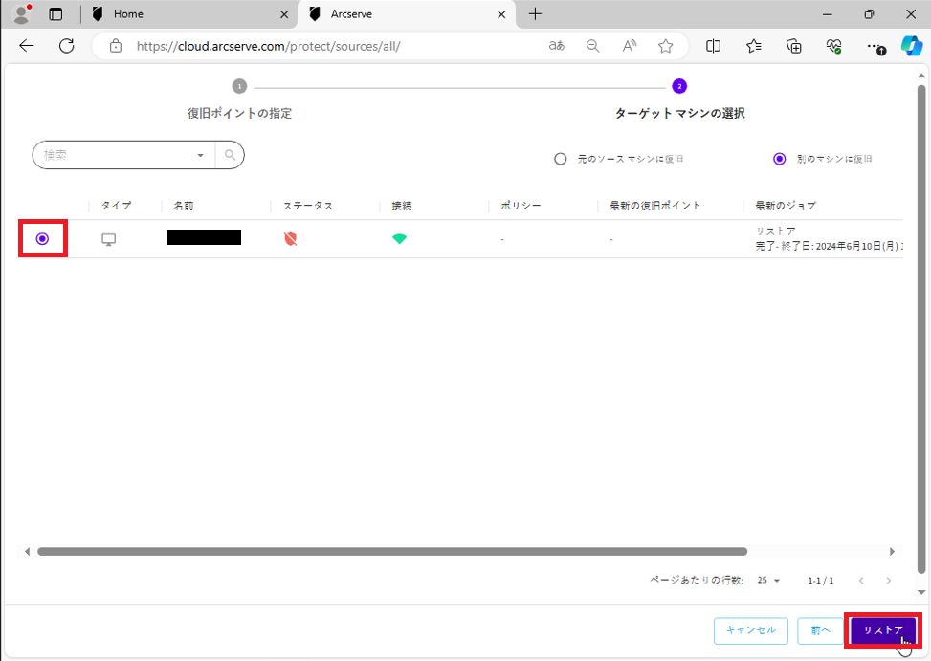Open the translate page icon in address bar
This screenshot has height=661, width=931.
[x=556, y=46]
